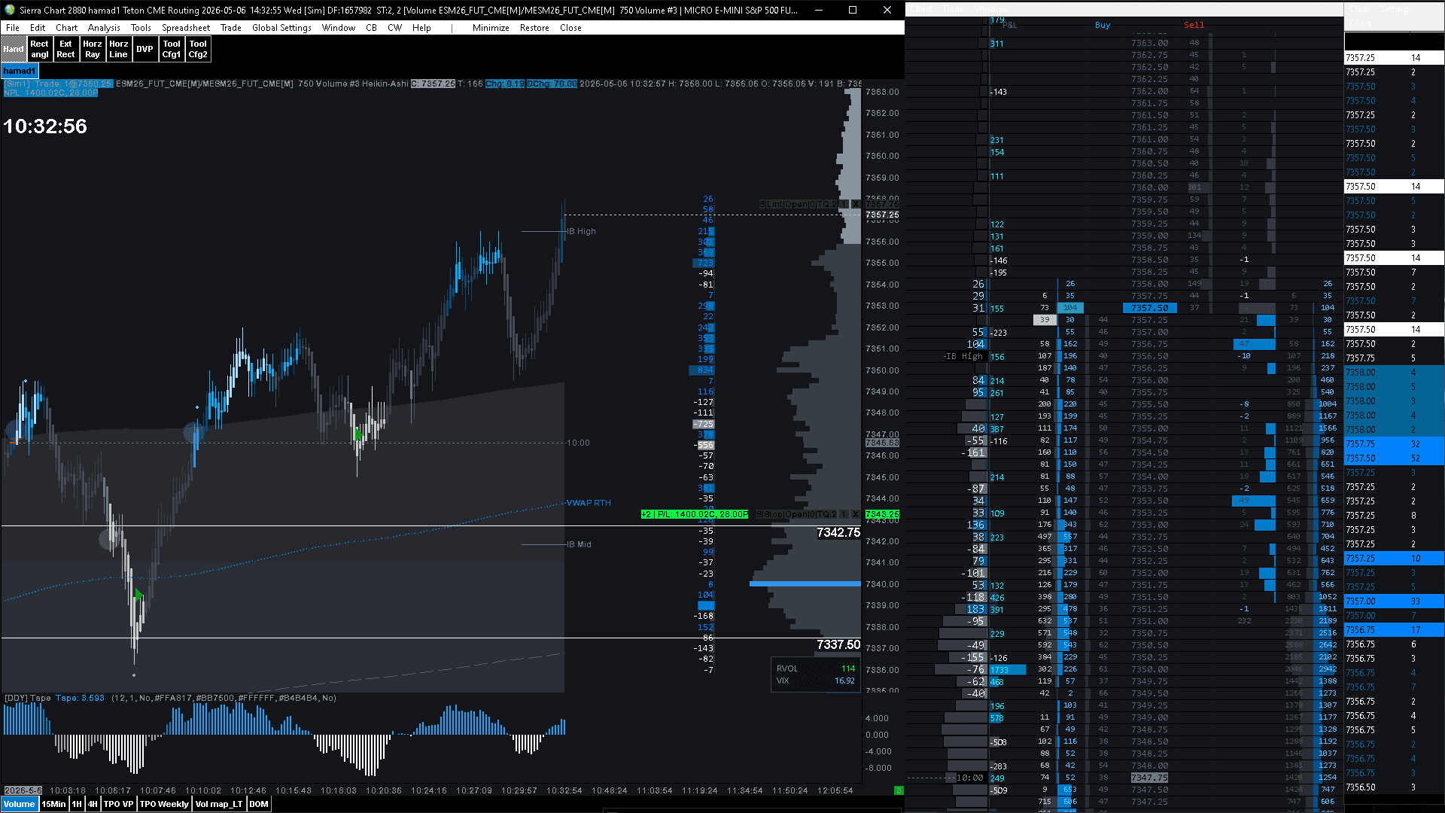Open the Tools menu
Screen dimensions: 1445x813
(x=141, y=28)
